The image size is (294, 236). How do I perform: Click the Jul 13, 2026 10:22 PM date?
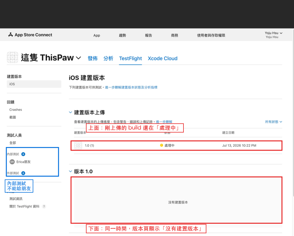coord(239,146)
